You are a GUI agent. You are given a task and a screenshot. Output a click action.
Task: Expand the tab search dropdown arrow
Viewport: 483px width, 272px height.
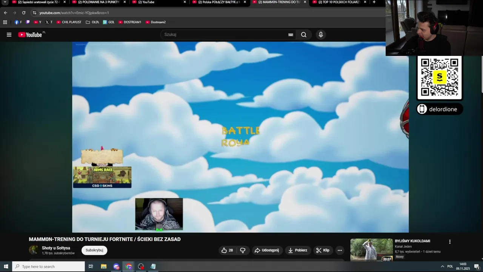5,2
